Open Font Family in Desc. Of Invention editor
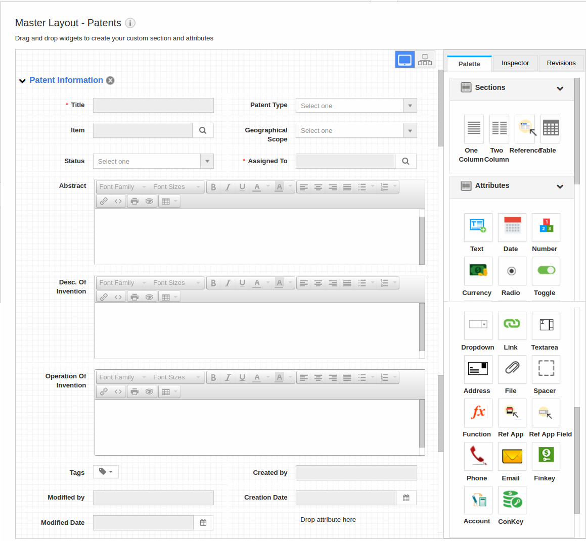 [122, 283]
